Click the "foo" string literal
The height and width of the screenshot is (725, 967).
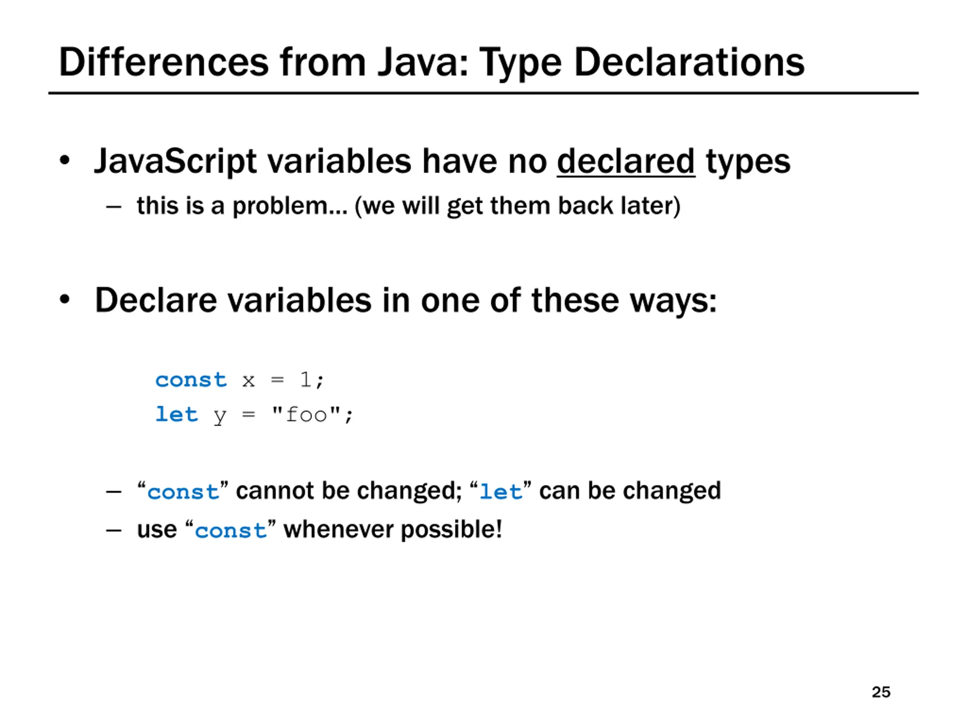tap(306, 414)
